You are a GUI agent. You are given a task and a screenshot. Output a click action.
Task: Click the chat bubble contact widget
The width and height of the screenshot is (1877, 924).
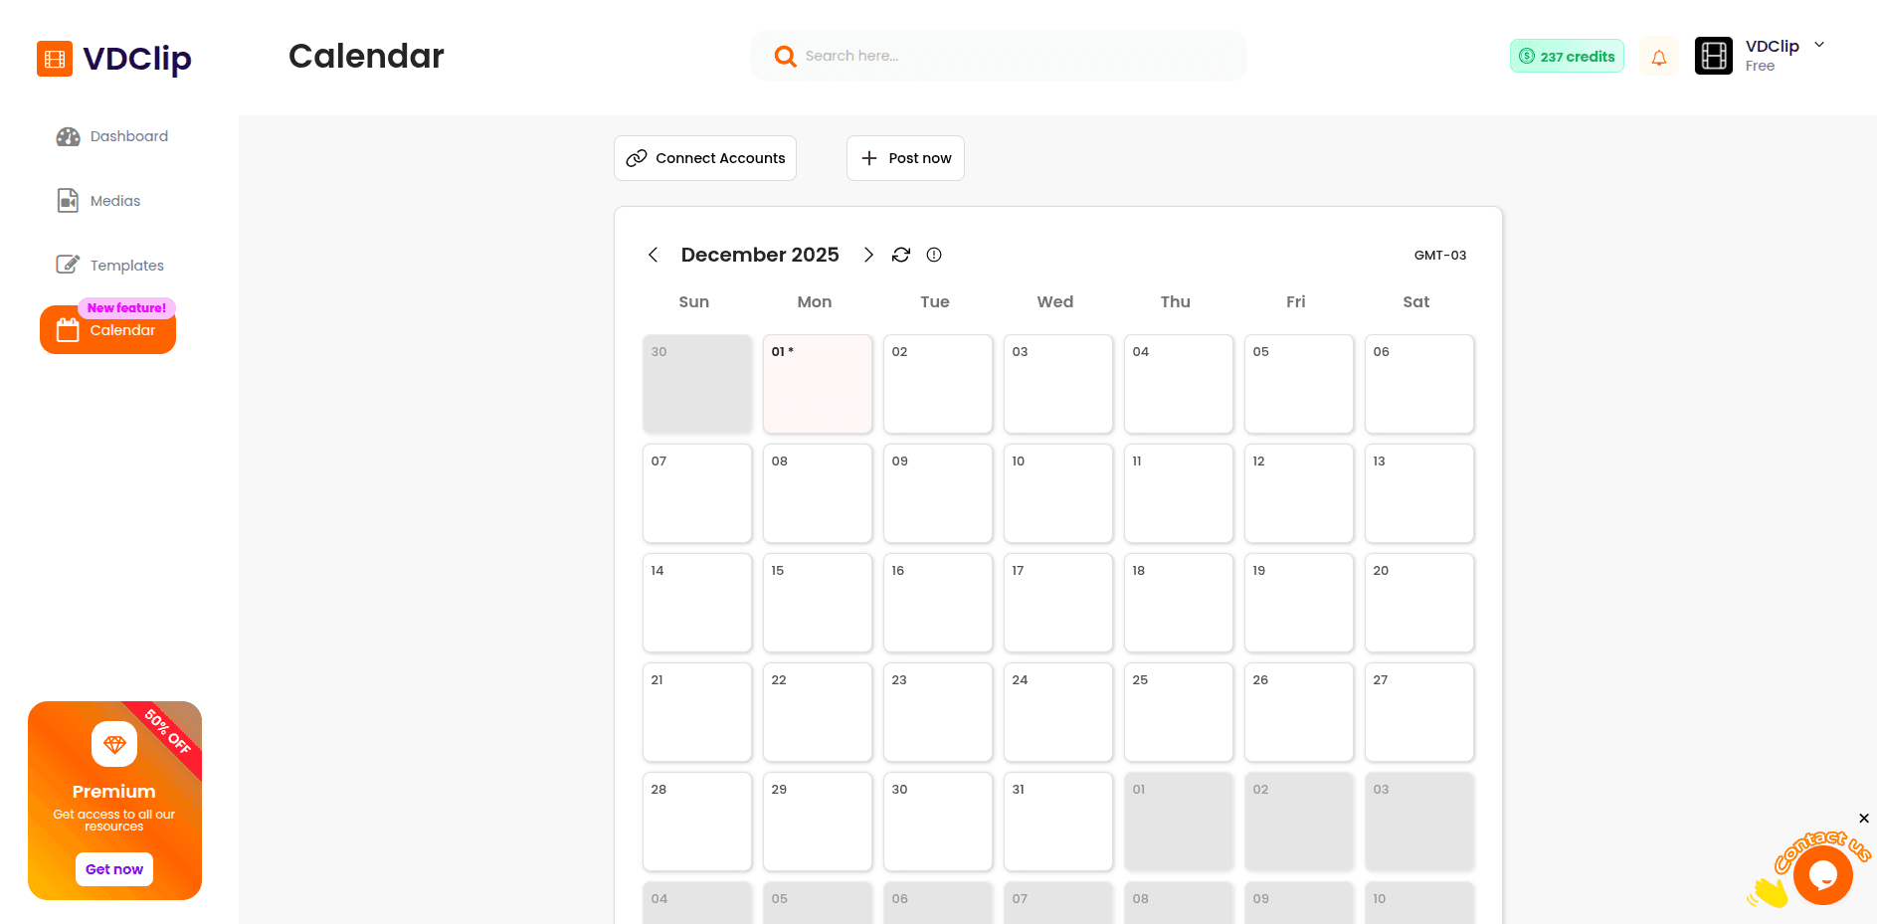coord(1823,874)
